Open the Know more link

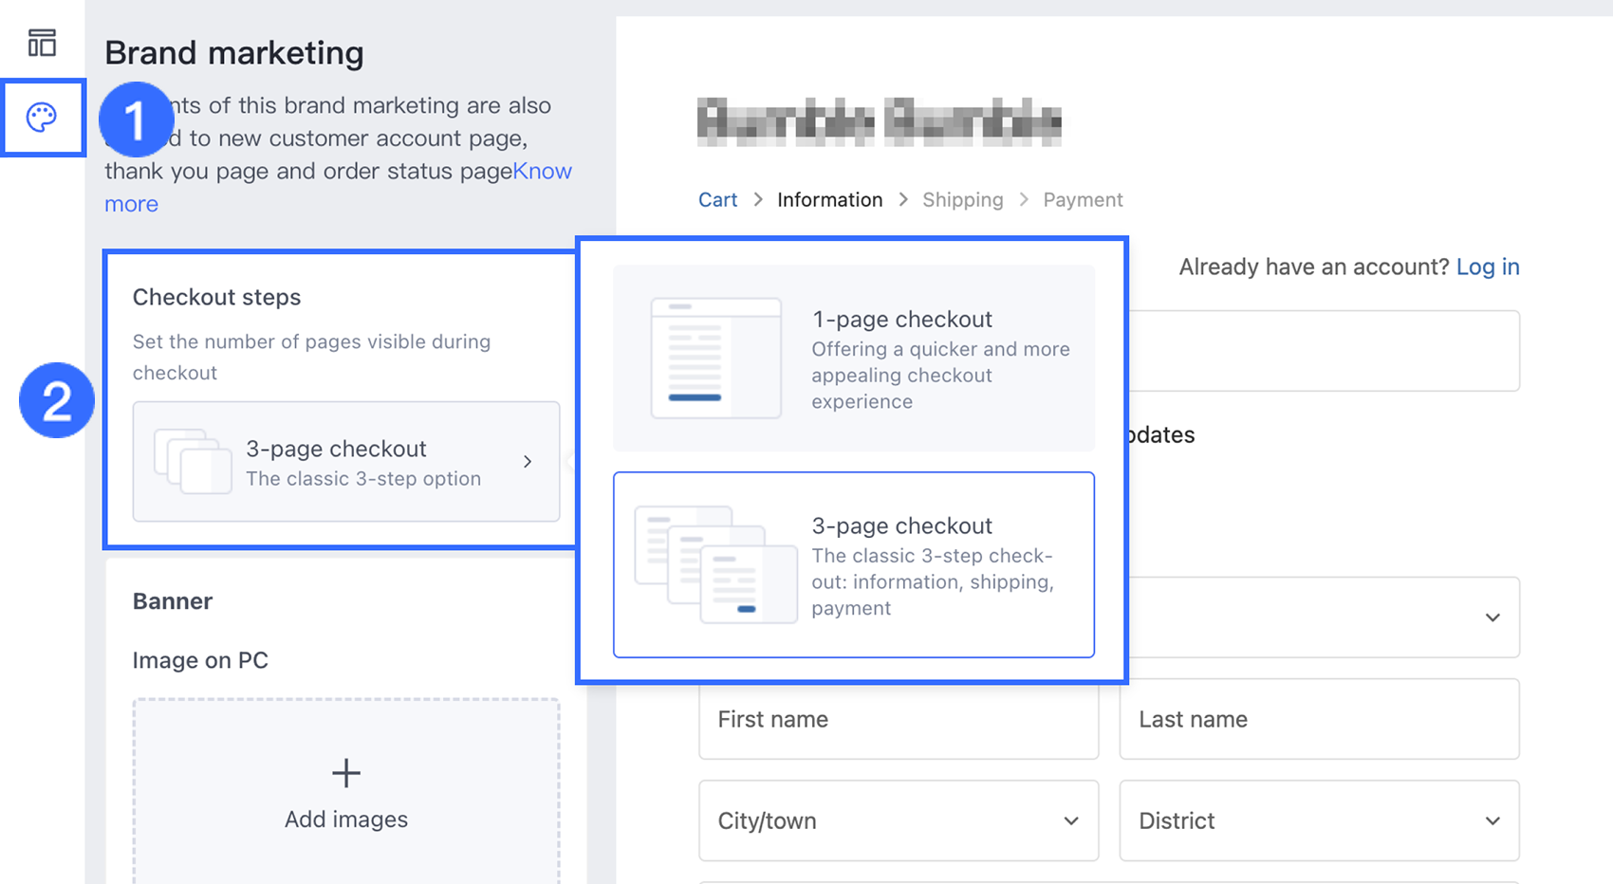tap(542, 172)
